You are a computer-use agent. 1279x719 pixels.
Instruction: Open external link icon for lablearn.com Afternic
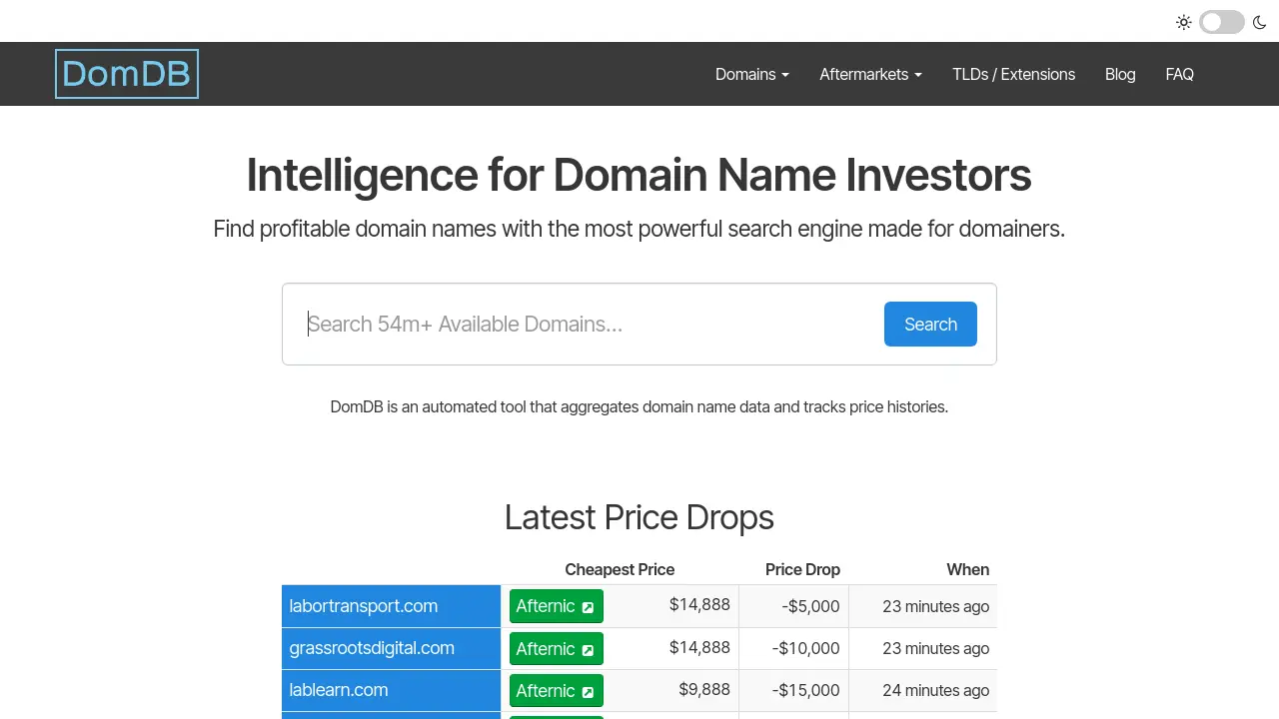pyautogui.click(x=588, y=691)
